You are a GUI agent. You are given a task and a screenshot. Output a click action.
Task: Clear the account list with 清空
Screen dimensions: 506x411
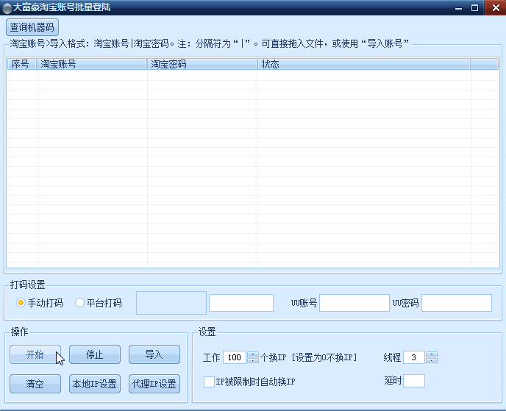(x=35, y=384)
